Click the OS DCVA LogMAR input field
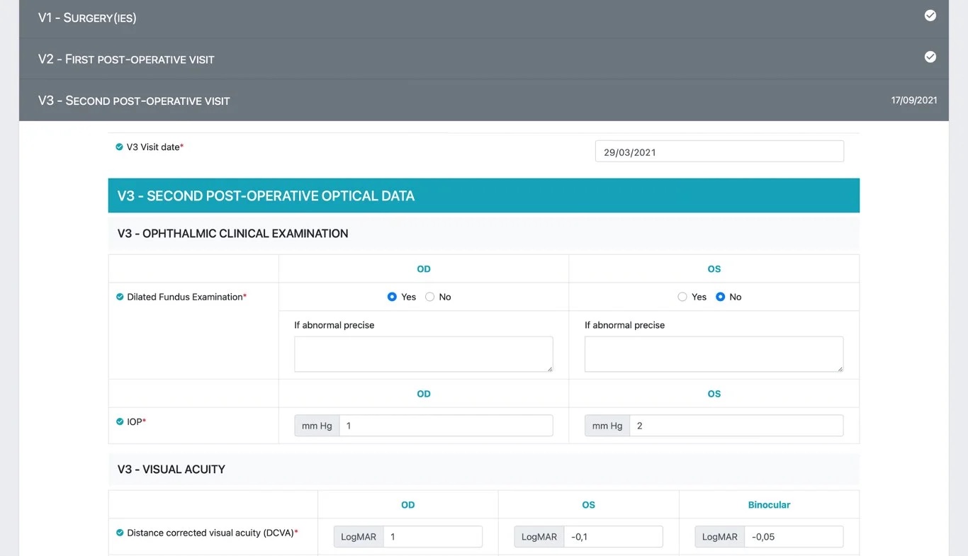The image size is (968, 556). pos(612,537)
